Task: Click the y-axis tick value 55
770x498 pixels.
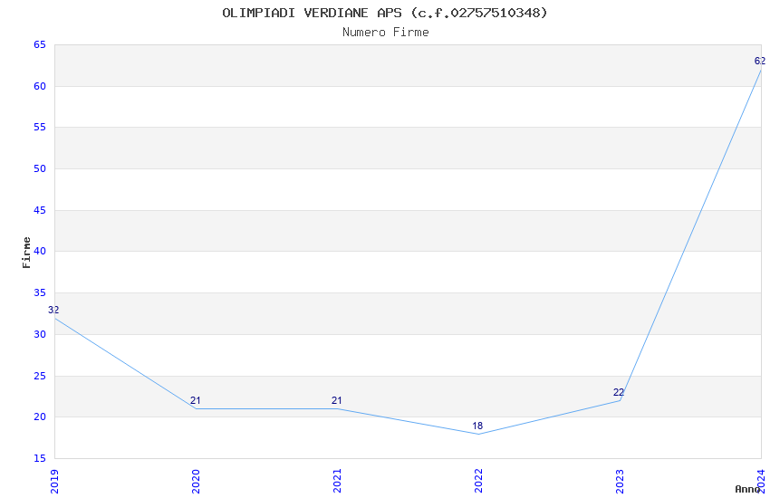Action: tap(40, 127)
